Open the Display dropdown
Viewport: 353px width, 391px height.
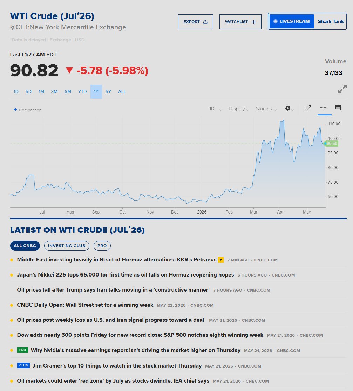(x=239, y=109)
